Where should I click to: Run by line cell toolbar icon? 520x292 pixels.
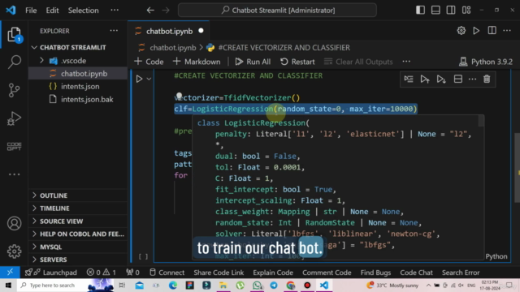(x=409, y=79)
